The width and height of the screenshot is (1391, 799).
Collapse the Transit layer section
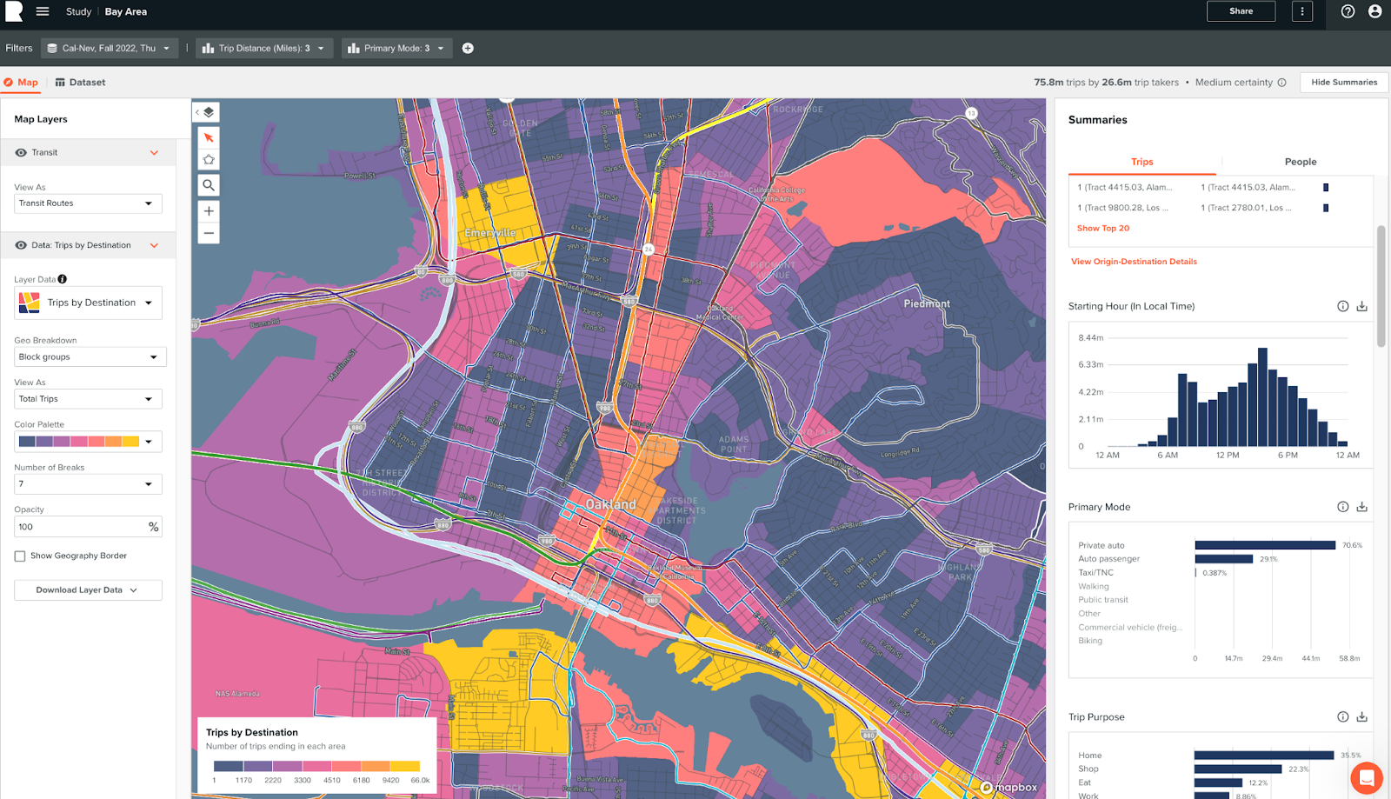coord(155,152)
